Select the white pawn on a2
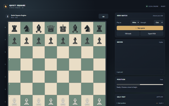Image resolution: width=169 pixels, height=106 pixels. [x=14, y=101]
